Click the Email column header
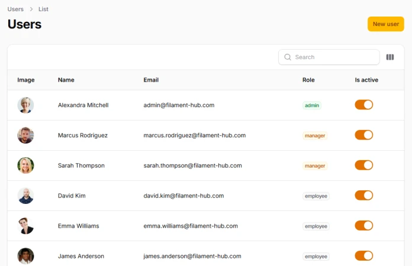 pyautogui.click(x=151, y=80)
